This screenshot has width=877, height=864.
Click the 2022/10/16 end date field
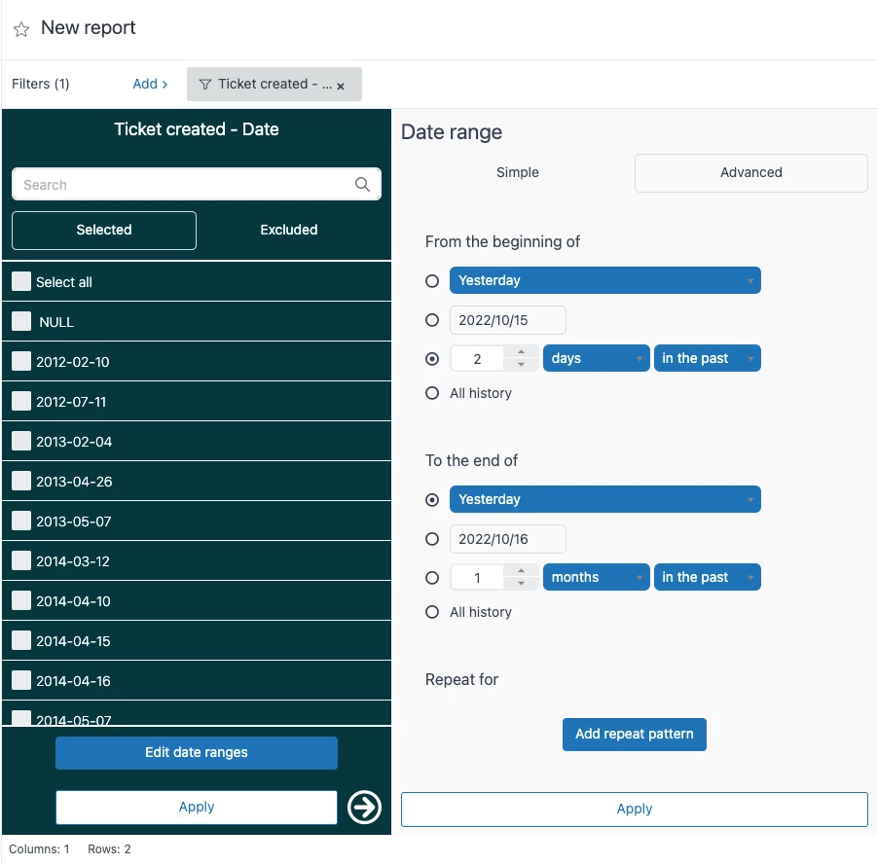[507, 539]
